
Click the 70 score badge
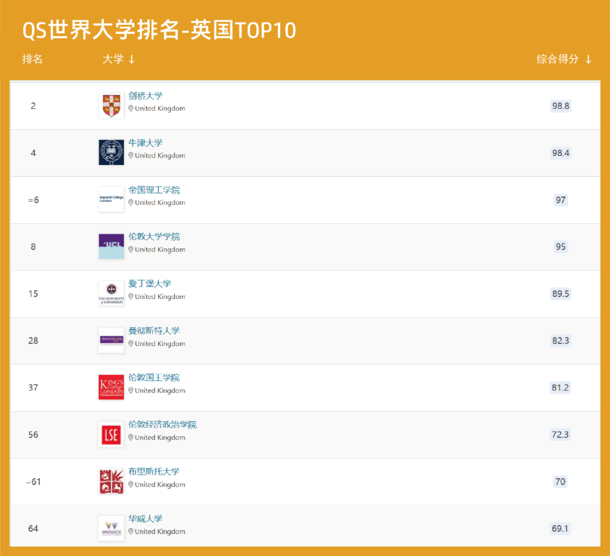[x=560, y=481]
